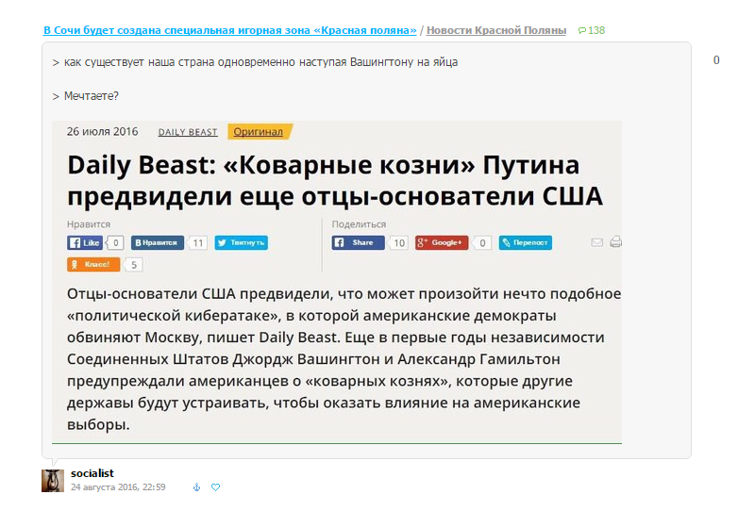Click the Odnoklassniki Класс! button
Screen dimensions: 755x511
pyautogui.click(x=94, y=265)
